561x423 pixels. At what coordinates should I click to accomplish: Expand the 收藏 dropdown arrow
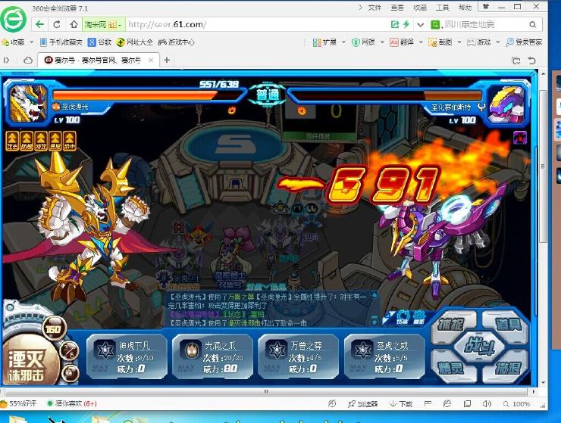click(x=32, y=42)
